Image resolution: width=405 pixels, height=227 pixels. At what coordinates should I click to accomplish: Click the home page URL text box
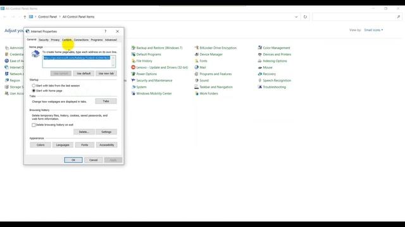coord(79,62)
